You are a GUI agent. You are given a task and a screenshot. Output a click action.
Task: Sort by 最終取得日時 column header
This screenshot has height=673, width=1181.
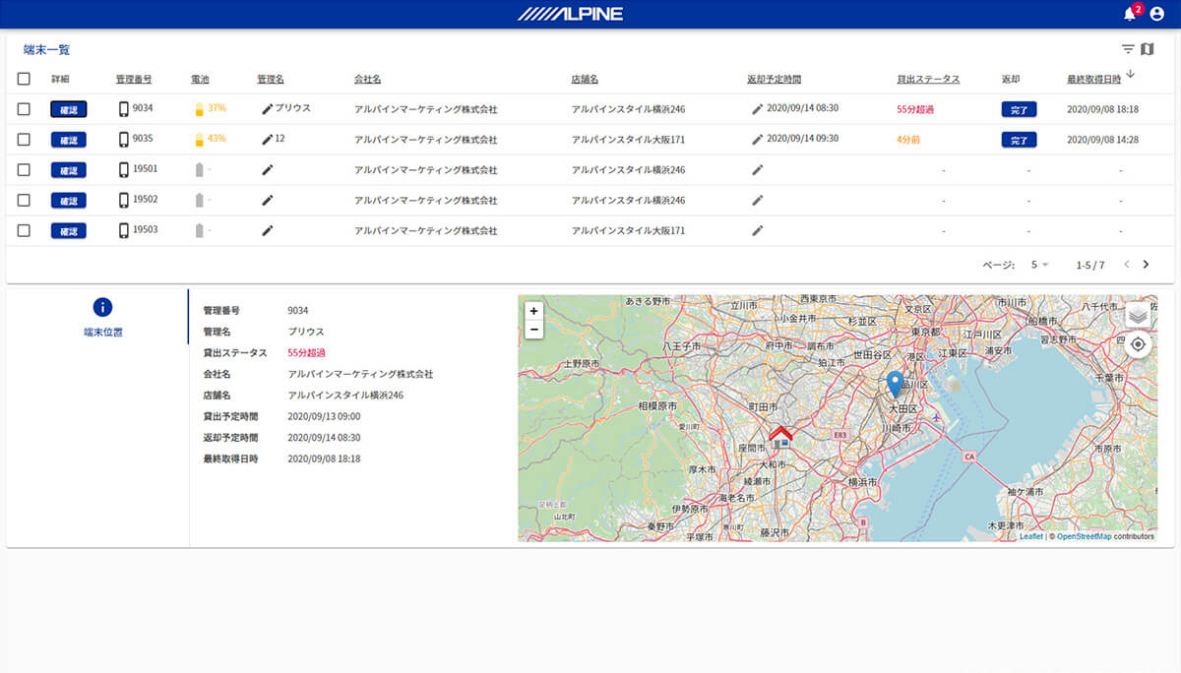(x=1093, y=79)
